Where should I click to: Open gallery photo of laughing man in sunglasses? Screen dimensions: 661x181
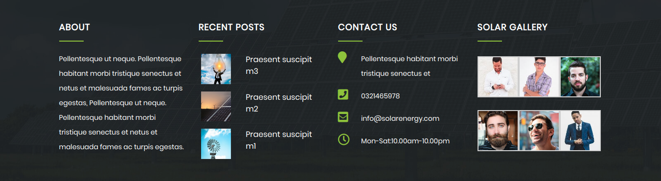pyautogui.click(x=539, y=131)
